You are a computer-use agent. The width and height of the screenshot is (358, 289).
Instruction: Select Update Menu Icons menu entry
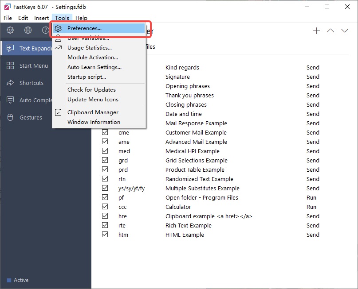pos(99,100)
